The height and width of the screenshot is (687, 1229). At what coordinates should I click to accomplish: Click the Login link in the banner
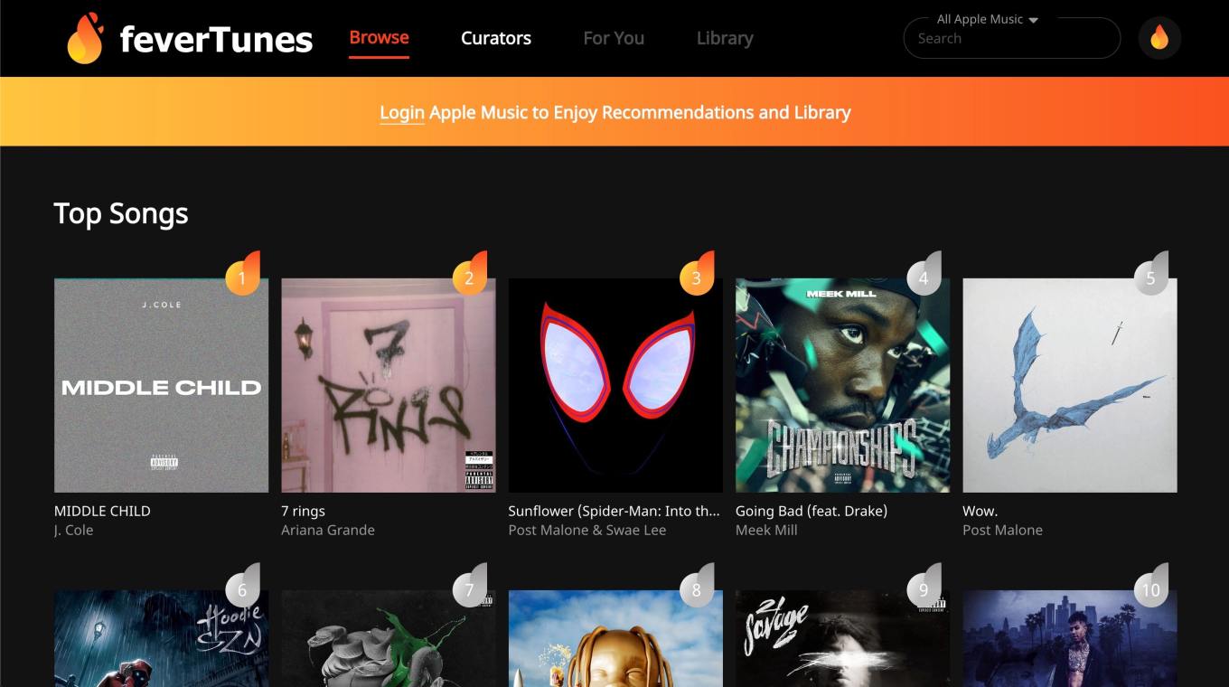tap(402, 112)
